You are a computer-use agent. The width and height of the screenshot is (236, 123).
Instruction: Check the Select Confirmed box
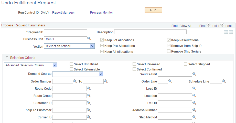pos(134,69)
